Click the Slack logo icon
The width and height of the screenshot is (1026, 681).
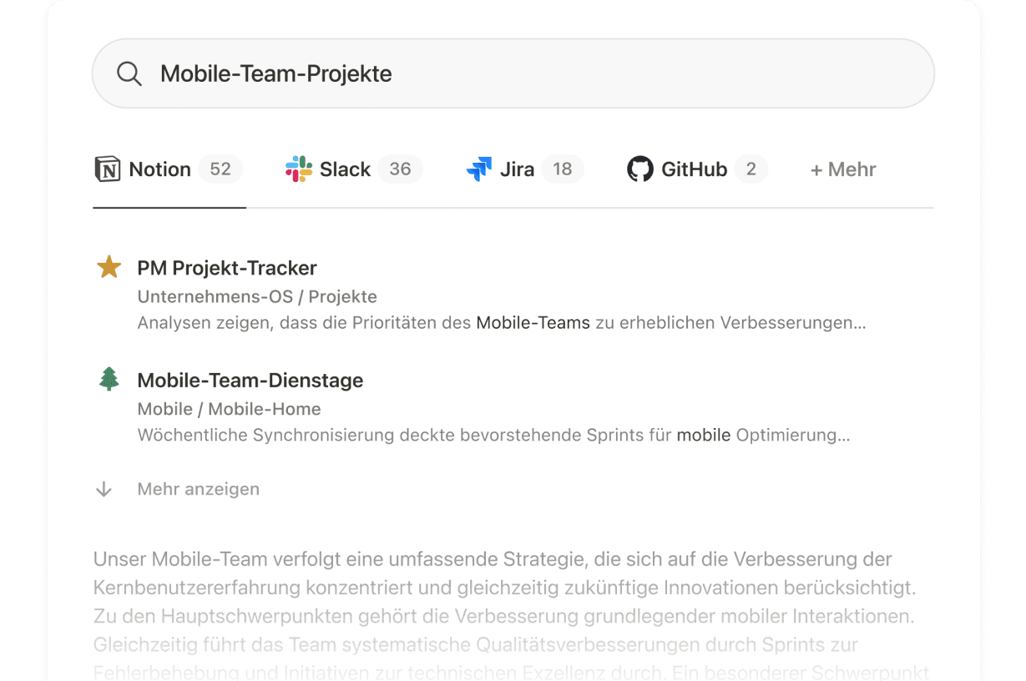[x=299, y=169]
